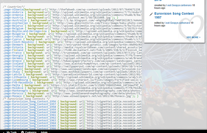Screen dimensions: 207x133
Task: Click the .page-Andorra selector
Action: tap(13, 12)
